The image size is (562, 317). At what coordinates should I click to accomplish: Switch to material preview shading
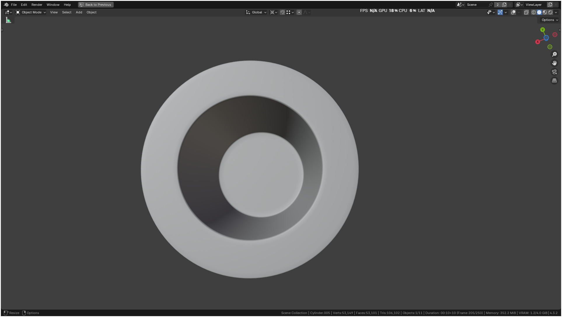pyautogui.click(x=545, y=12)
